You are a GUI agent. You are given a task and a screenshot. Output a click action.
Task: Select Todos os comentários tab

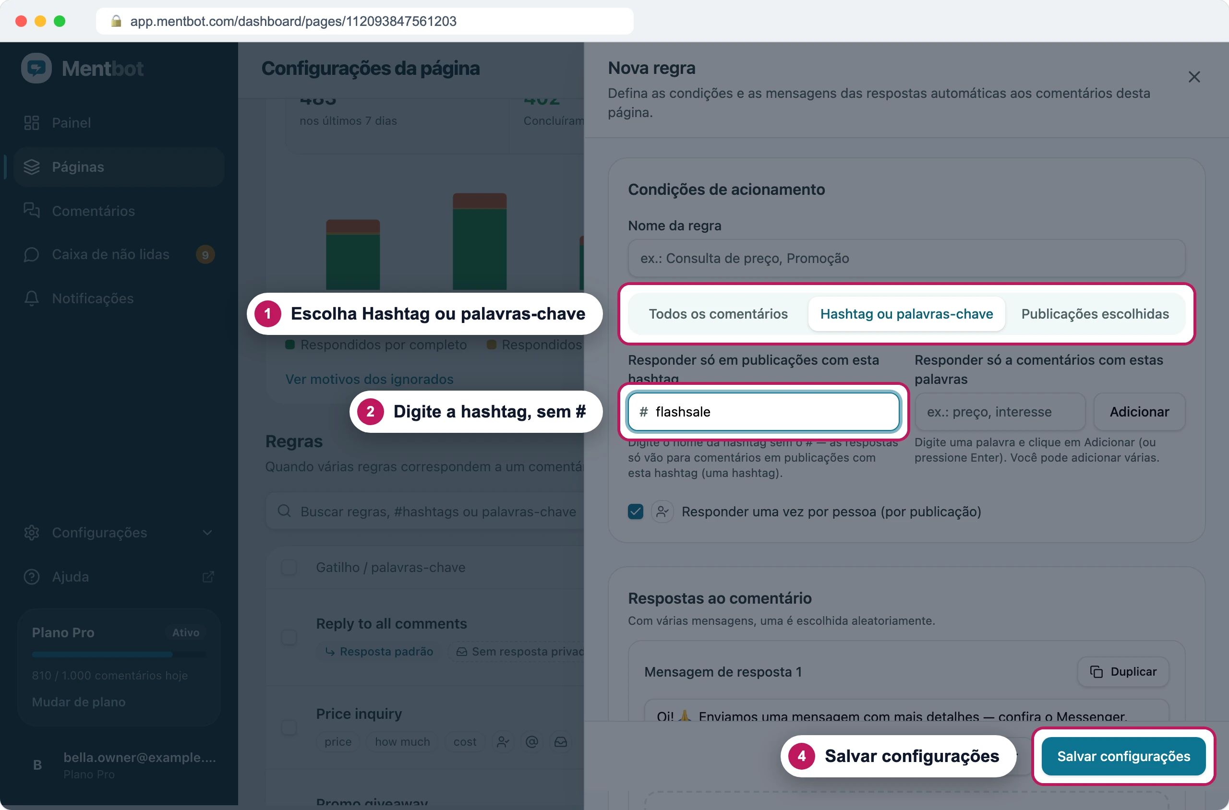pyautogui.click(x=718, y=314)
